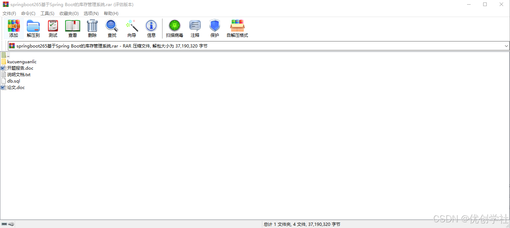Click the 删除 (Delete) trash icon
This screenshot has width=510, height=228.
tap(92, 26)
